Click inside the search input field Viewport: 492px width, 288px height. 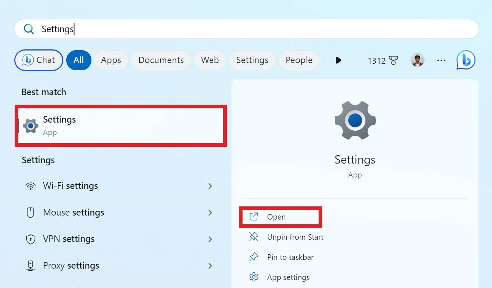tap(146, 29)
